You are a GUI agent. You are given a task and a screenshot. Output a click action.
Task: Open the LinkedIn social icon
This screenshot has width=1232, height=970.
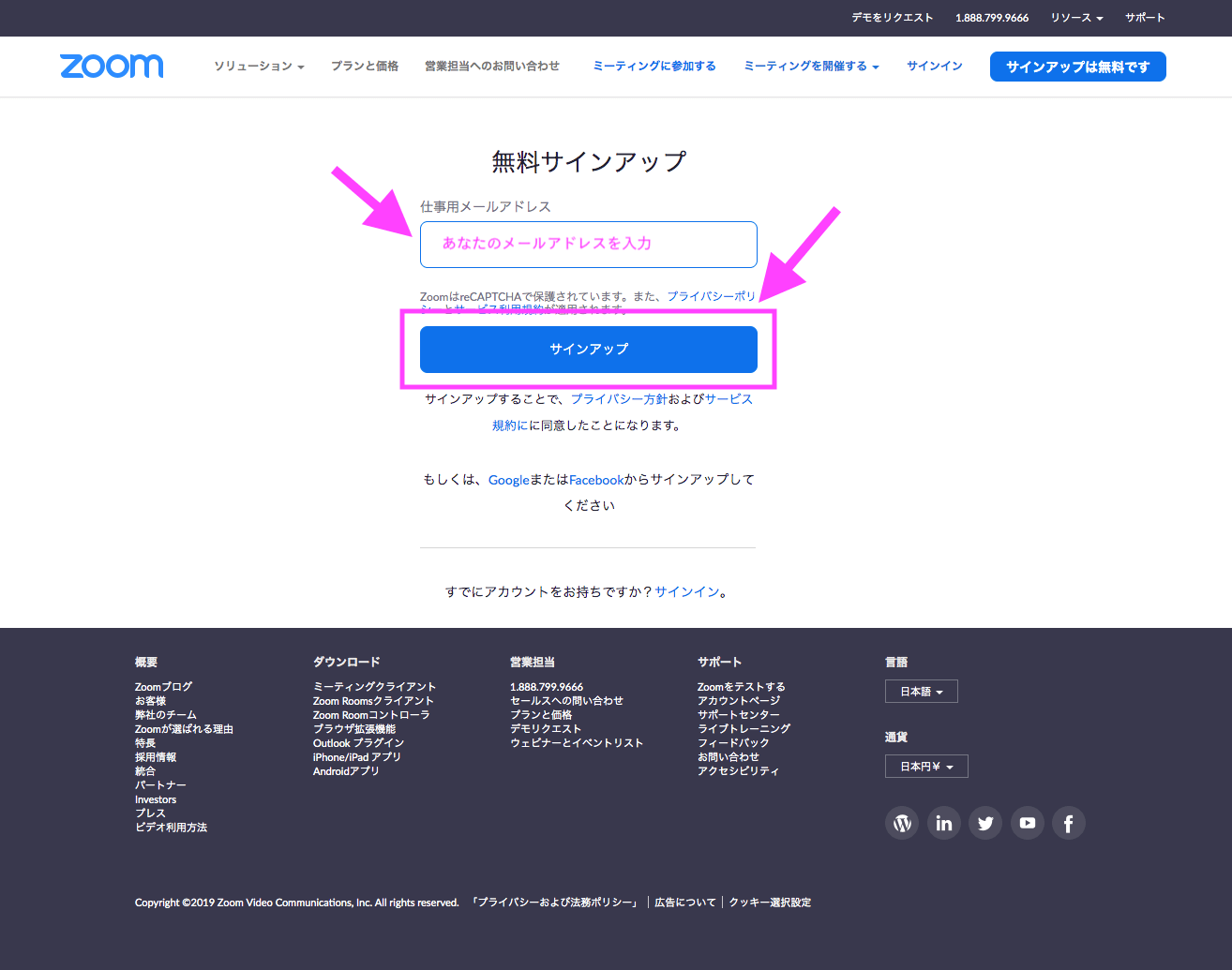[x=944, y=823]
